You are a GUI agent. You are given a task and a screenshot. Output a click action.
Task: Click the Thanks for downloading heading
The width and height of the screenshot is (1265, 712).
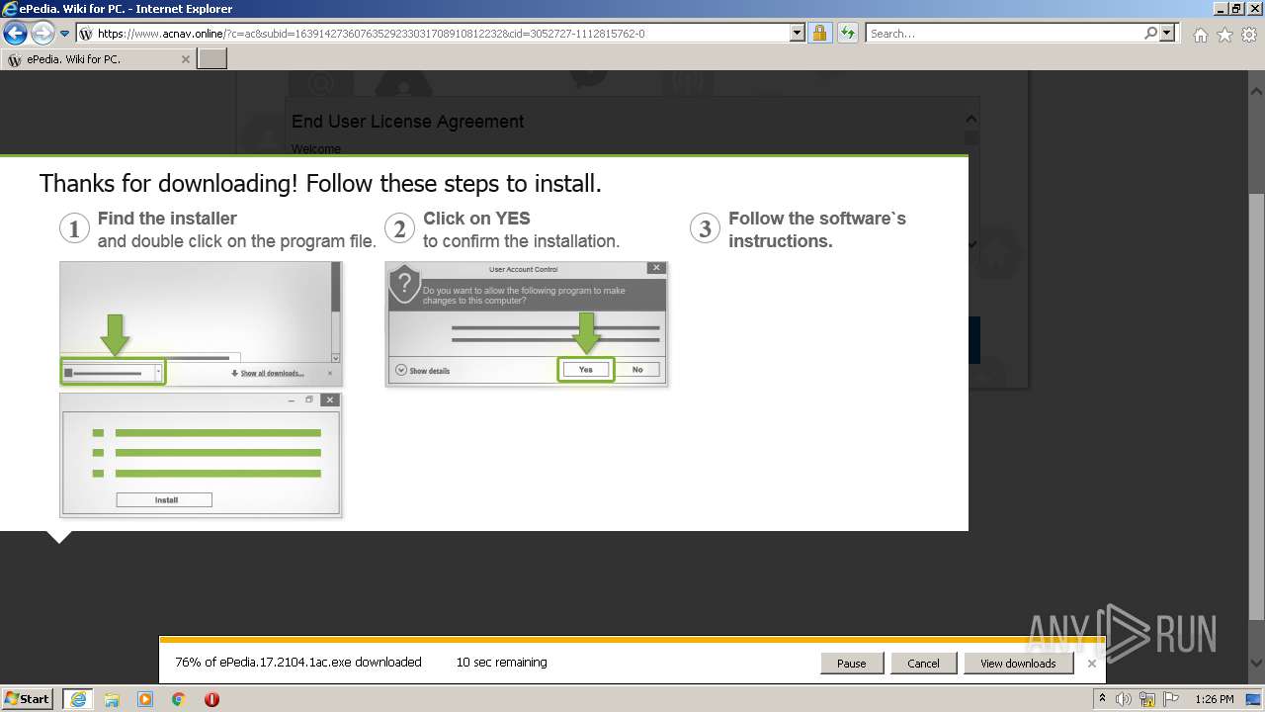pos(320,184)
